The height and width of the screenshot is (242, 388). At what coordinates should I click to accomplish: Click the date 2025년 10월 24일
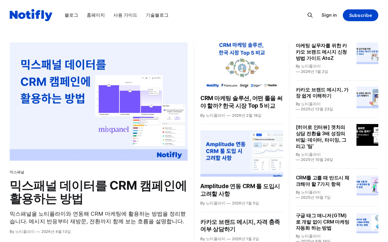coord(317,159)
